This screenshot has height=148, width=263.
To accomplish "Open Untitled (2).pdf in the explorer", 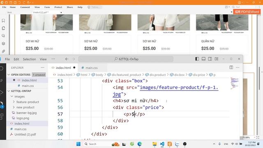I will pyautogui.click(x=25, y=134).
